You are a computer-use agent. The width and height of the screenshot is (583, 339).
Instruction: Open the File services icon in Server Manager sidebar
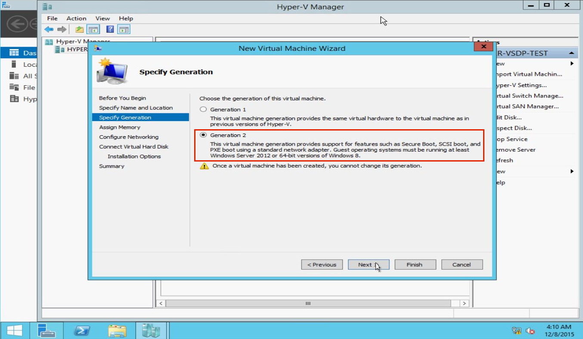14,87
